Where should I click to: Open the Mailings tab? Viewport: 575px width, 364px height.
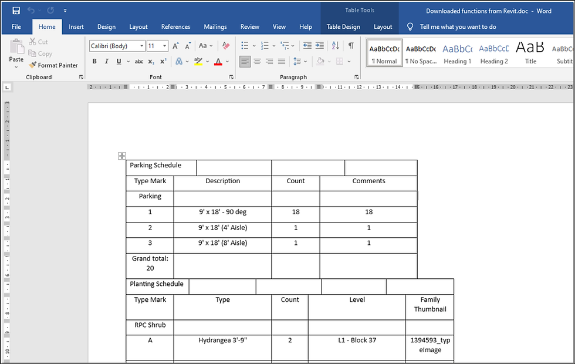[x=215, y=27]
